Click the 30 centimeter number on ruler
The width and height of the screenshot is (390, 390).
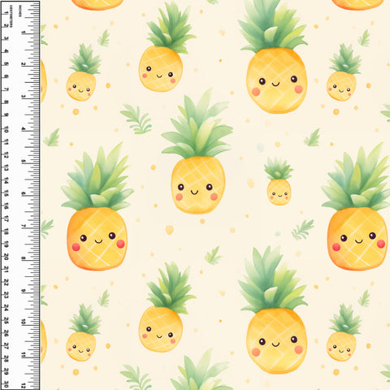click(x=6, y=384)
